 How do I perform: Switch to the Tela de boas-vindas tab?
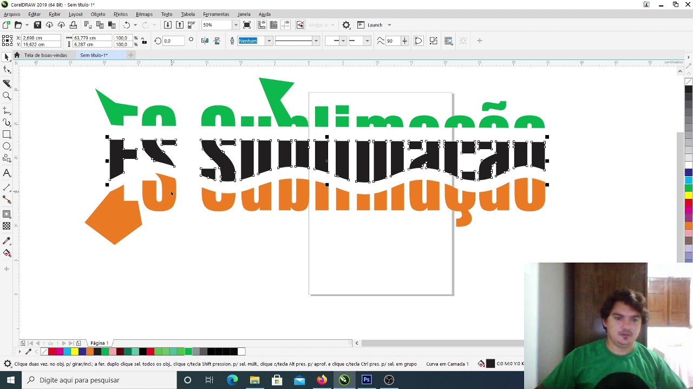click(x=45, y=55)
